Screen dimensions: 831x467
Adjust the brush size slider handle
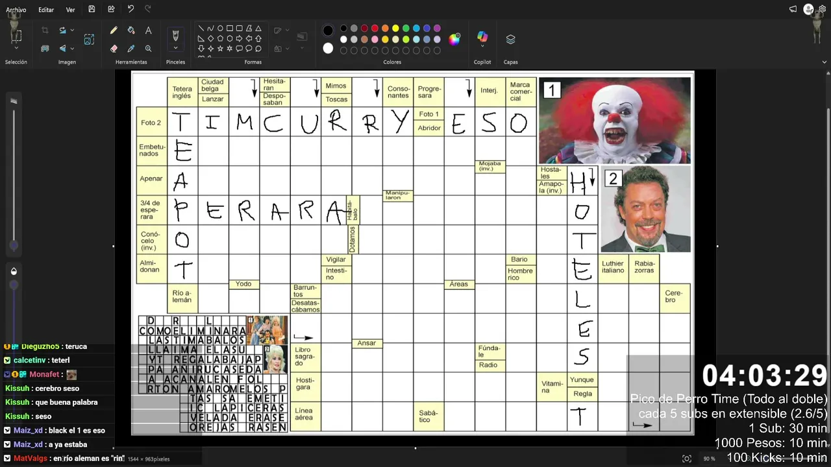[x=14, y=246]
